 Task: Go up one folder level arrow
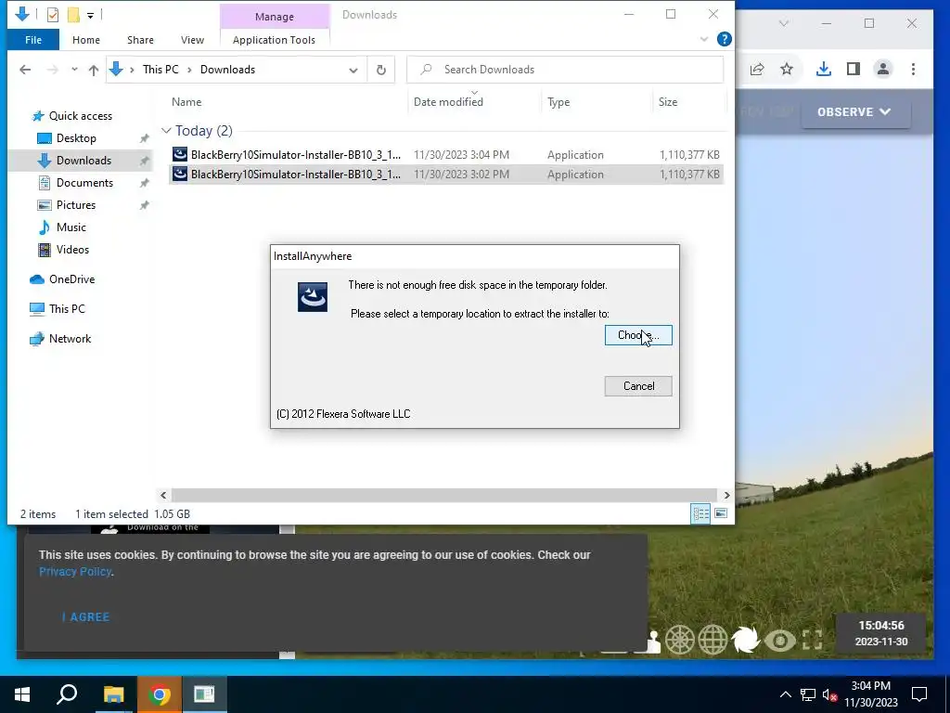[x=94, y=70]
